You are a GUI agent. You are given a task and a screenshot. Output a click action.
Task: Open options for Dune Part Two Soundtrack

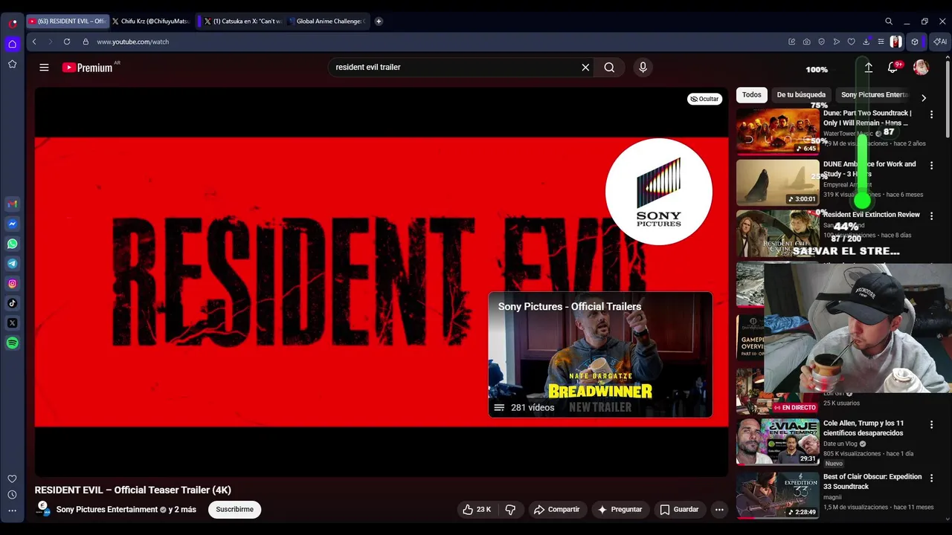(931, 114)
